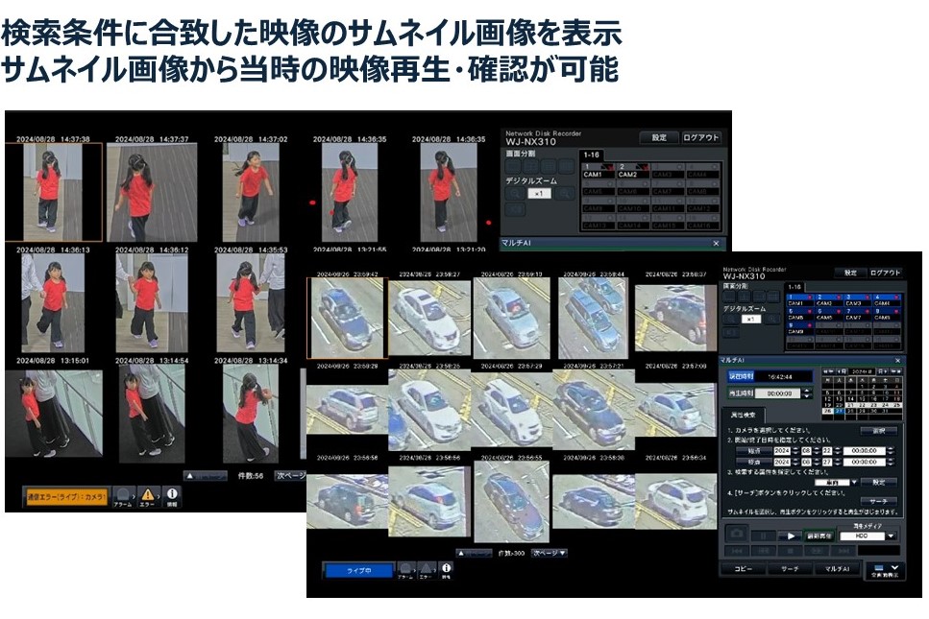Click the 選択 button to choose cameras
The image size is (929, 619).
coord(879,431)
